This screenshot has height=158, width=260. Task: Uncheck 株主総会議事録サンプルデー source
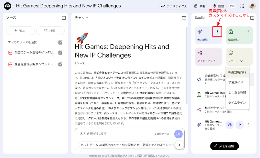click(60, 64)
